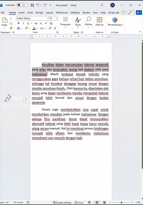Image resolution: width=143 pixels, height=205 pixels.
Task: Open the Share dropdown button
Action: point(139,13)
